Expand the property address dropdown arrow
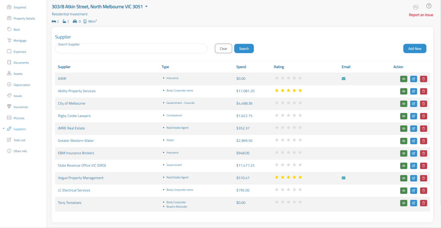441x228 pixels. (146, 7)
